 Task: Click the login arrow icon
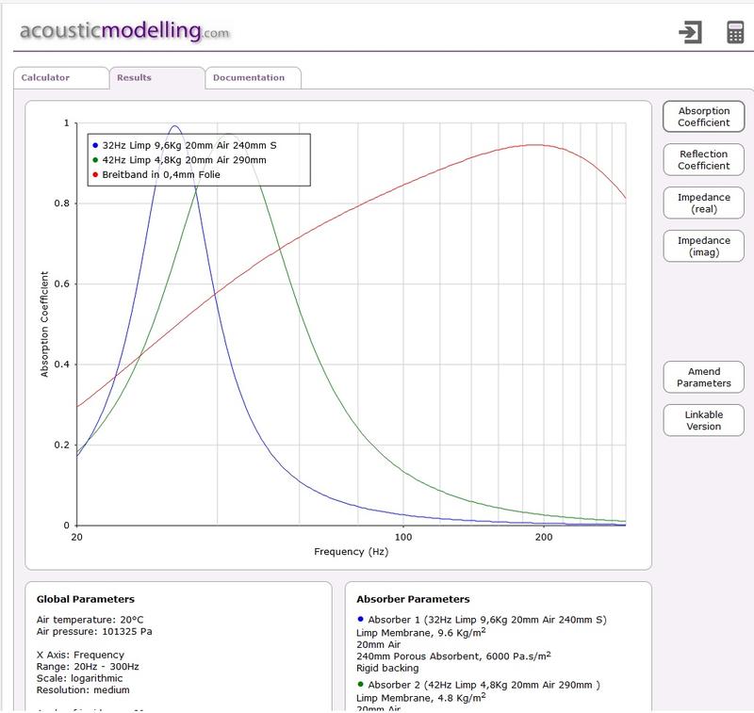690,32
